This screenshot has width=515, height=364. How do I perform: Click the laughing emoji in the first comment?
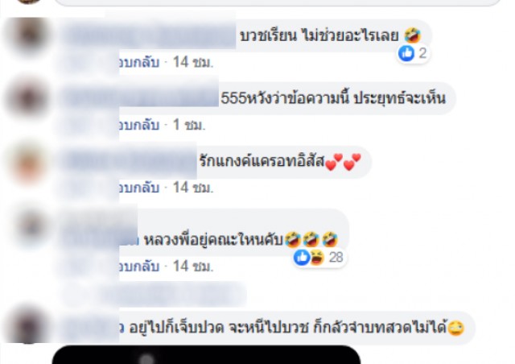412,35
